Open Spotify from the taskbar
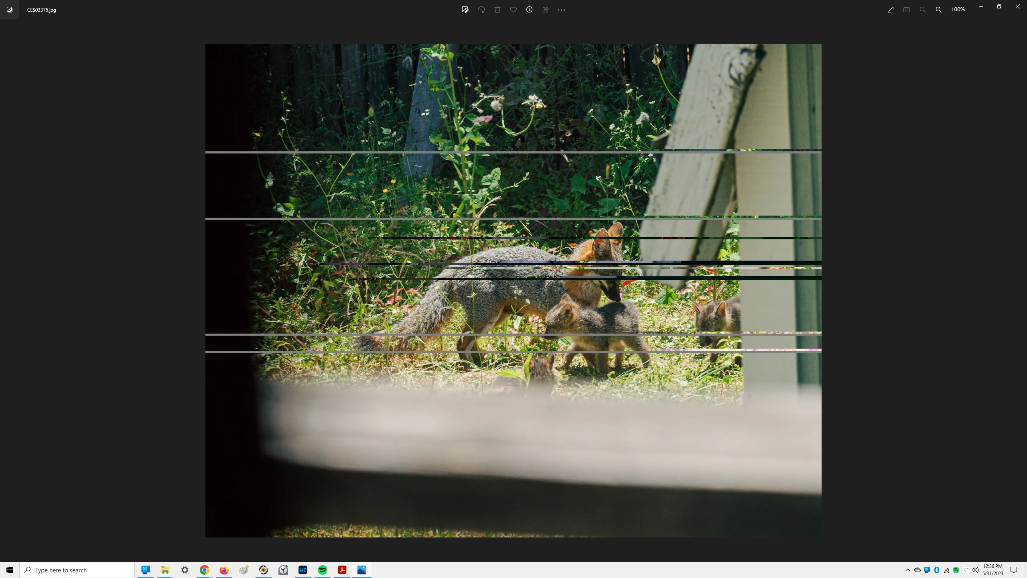The image size is (1027, 578). (323, 570)
